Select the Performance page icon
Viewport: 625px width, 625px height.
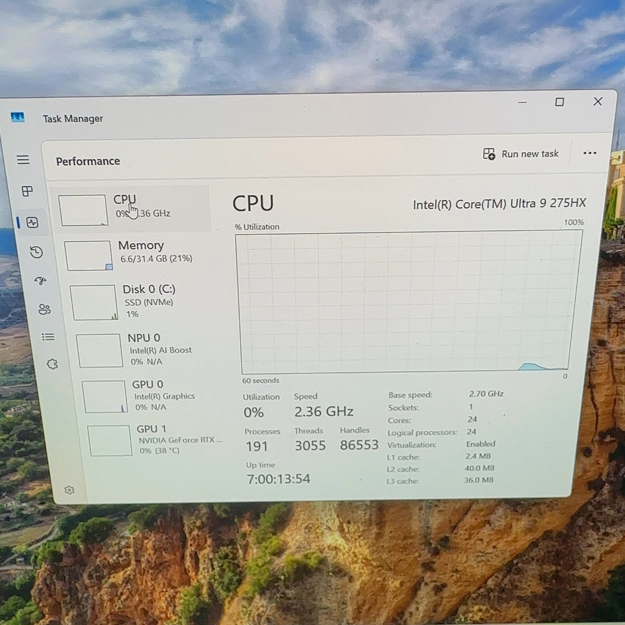[x=32, y=223]
